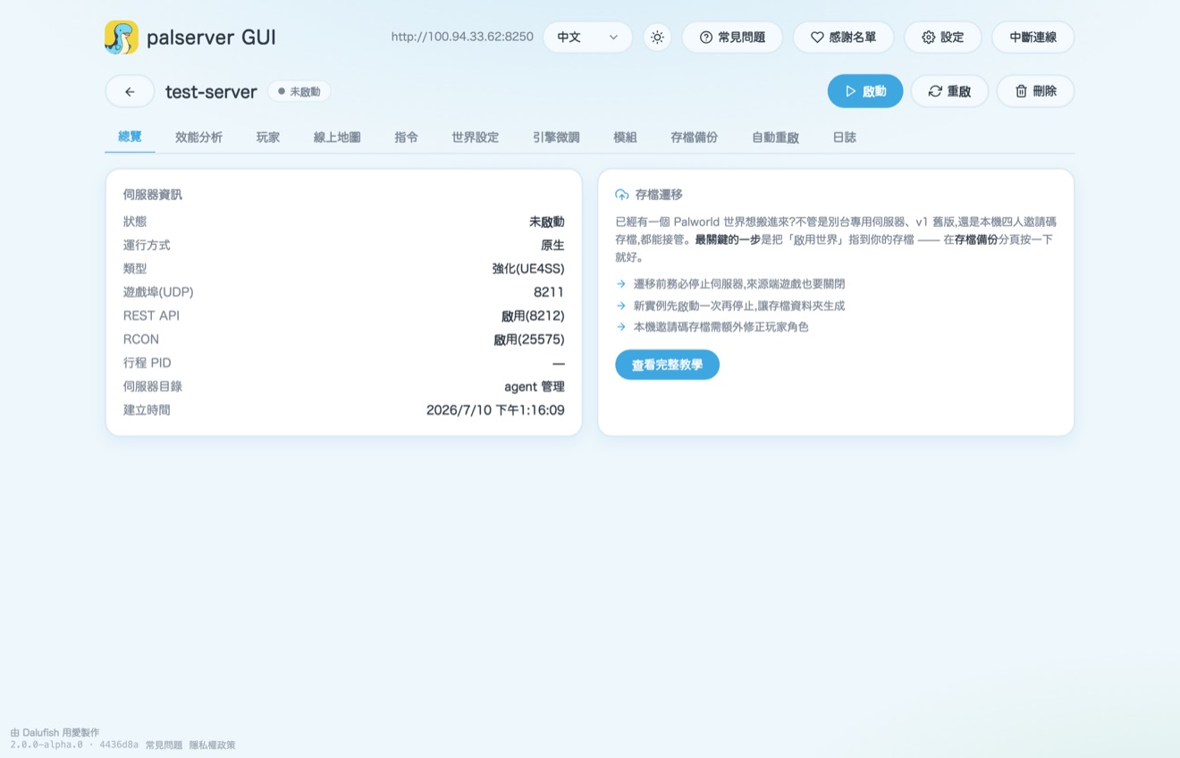Click the 遊戲埠 value 8211

click(x=549, y=292)
